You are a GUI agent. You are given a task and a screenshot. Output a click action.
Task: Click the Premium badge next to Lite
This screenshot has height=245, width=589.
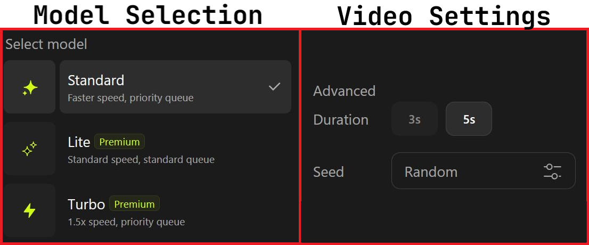pyautogui.click(x=119, y=142)
